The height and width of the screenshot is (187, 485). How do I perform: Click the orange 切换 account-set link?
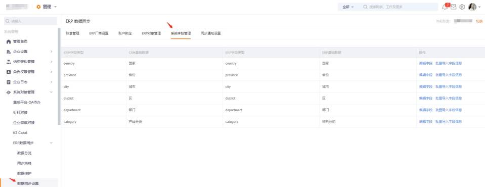(x=479, y=21)
